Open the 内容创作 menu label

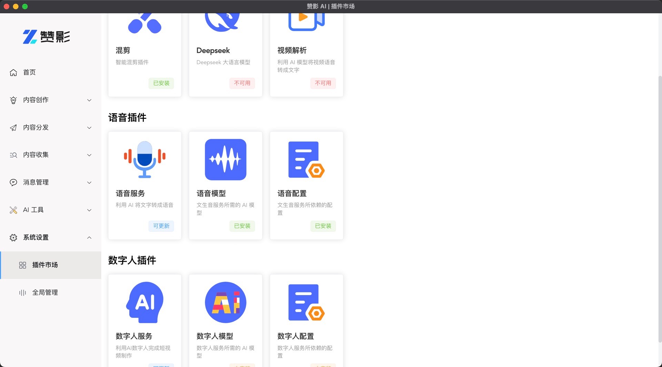36,100
